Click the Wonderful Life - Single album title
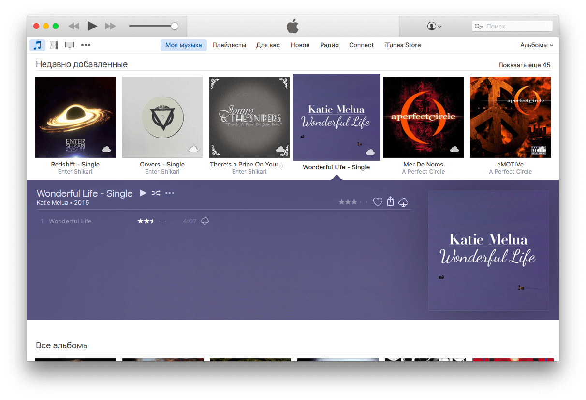Viewport: 586px width, 400px height. tap(85, 193)
